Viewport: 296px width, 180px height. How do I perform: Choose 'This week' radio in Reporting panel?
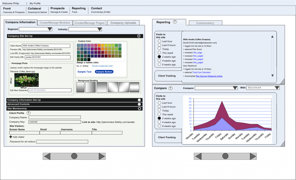click(159, 53)
